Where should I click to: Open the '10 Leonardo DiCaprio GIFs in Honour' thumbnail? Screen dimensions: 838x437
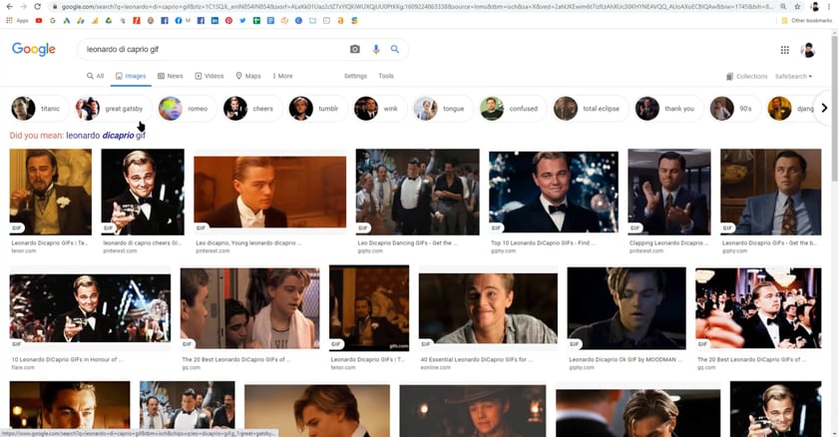[x=91, y=308]
